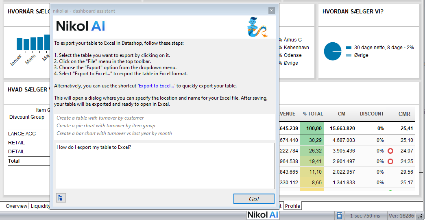Pick suggestion 'Create a table with turnover by customer'
Viewport: 425px width, 220px height.
[100, 118]
